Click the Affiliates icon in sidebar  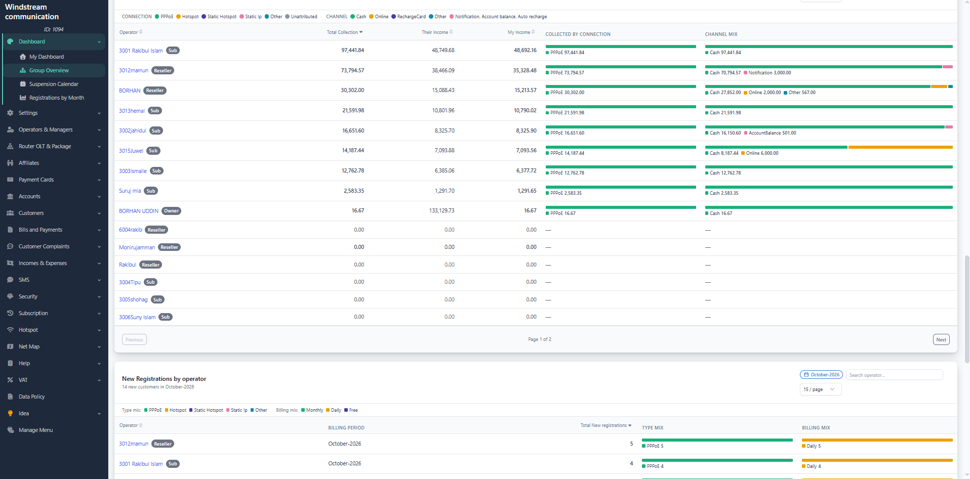coord(10,163)
